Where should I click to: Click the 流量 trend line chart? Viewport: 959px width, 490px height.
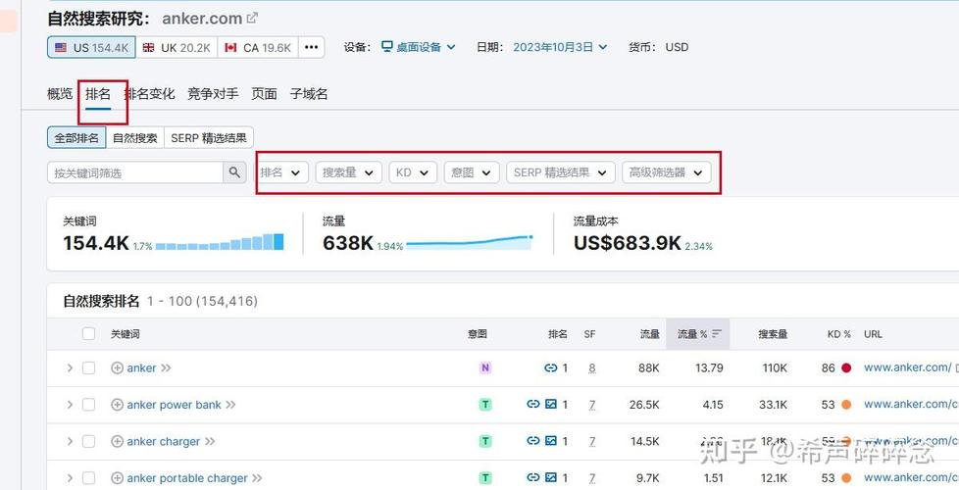(x=469, y=243)
